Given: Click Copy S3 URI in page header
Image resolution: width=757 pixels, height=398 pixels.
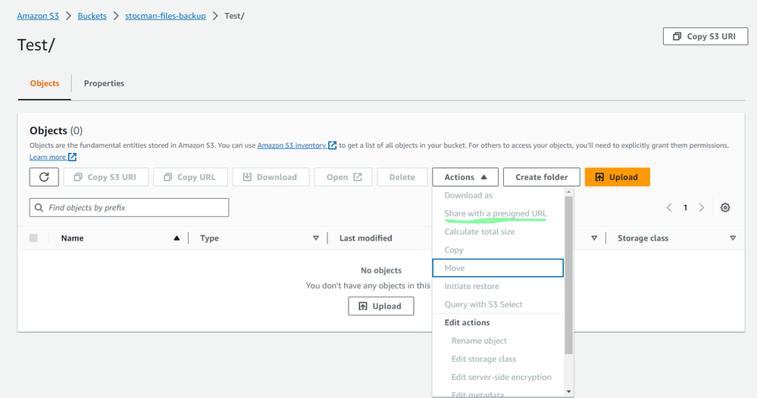Looking at the screenshot, I should click(705, 36).
